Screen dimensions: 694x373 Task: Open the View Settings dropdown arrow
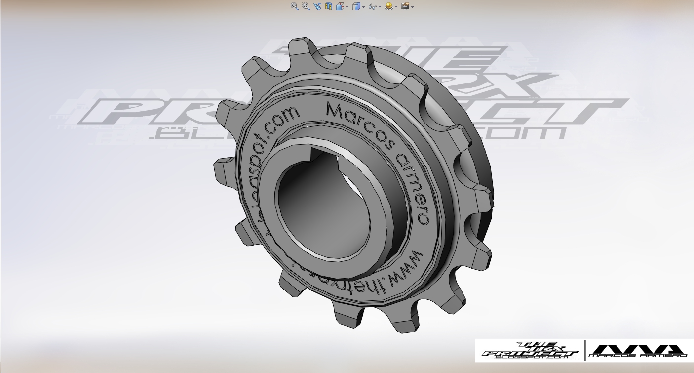click(x=412, y=7)
